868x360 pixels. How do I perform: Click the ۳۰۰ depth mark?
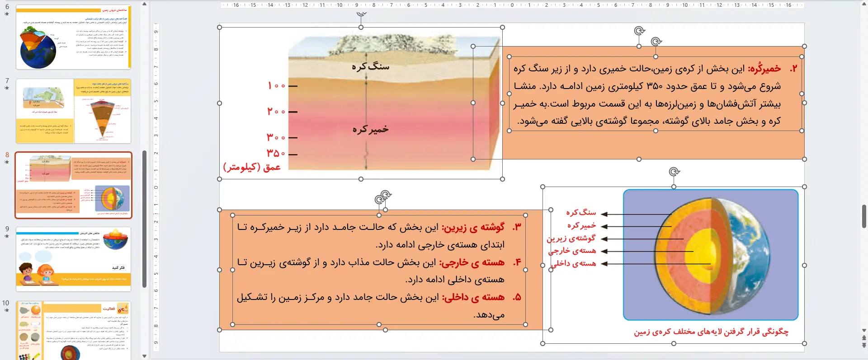point(276,137)
